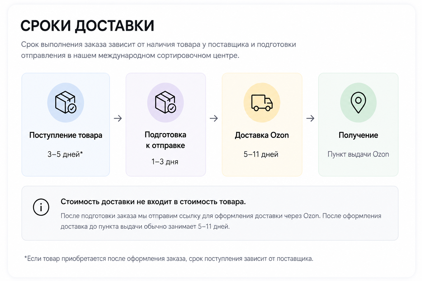This screenshot has height=281, width=422.
Task: Click the Поступление товара label
Action: 66,135
